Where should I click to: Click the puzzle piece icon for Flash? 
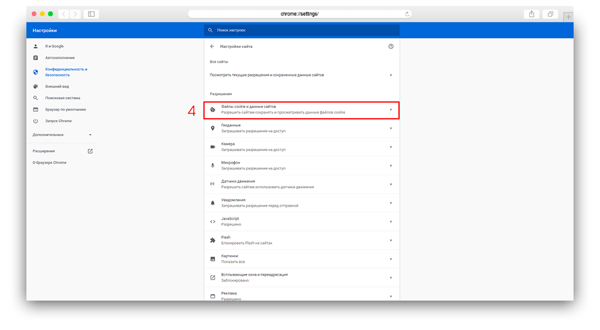(213, 241)
